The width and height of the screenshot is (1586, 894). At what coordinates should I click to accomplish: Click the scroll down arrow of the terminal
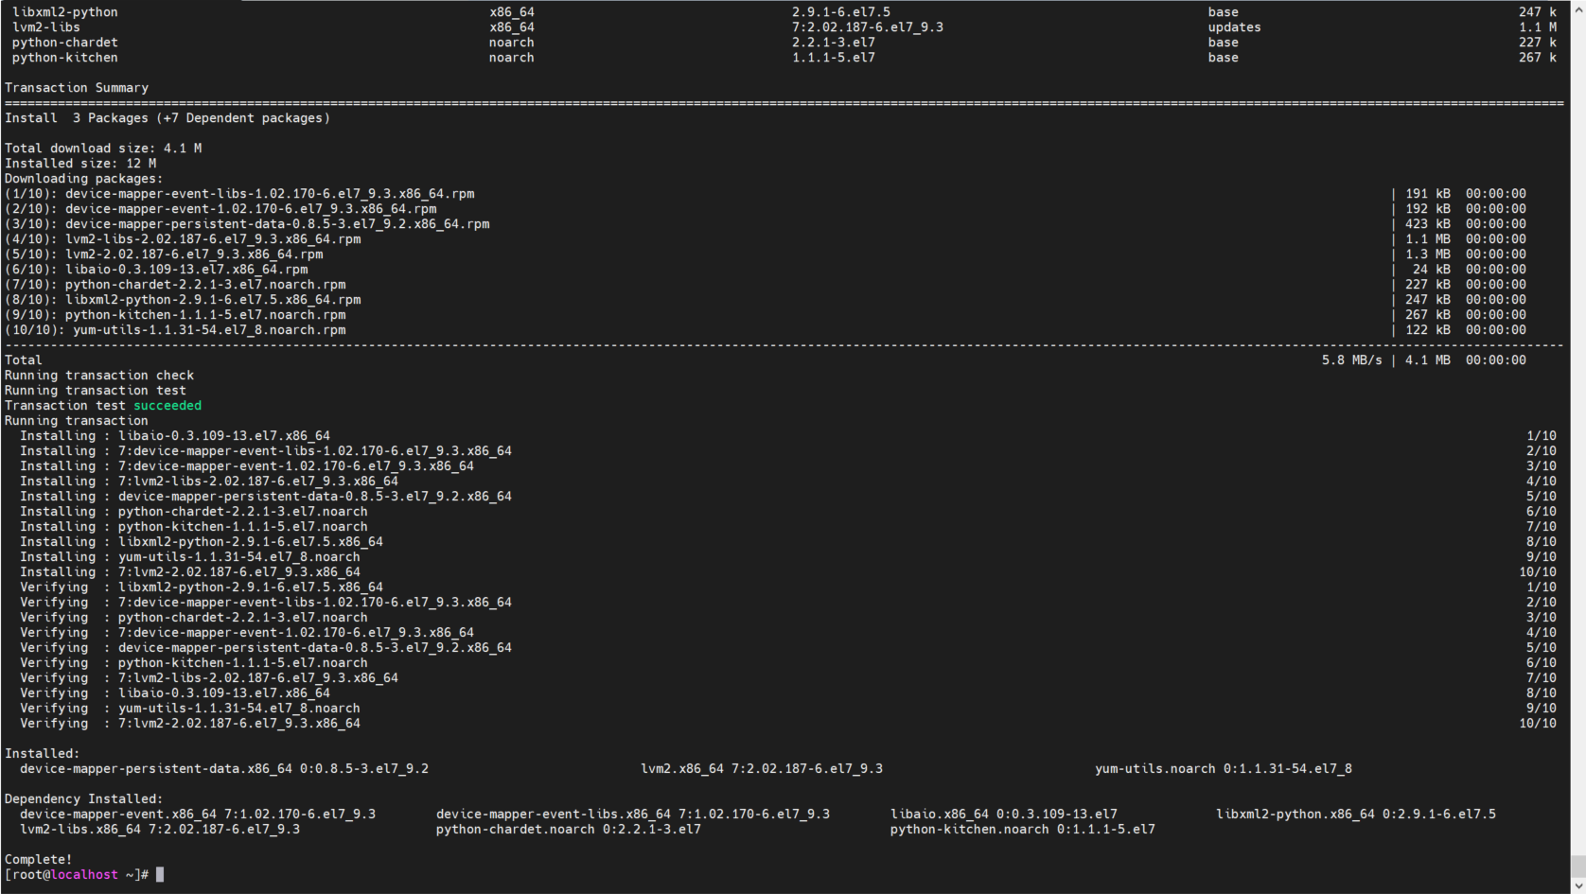pyautogui.click(x=1577, y=886)
